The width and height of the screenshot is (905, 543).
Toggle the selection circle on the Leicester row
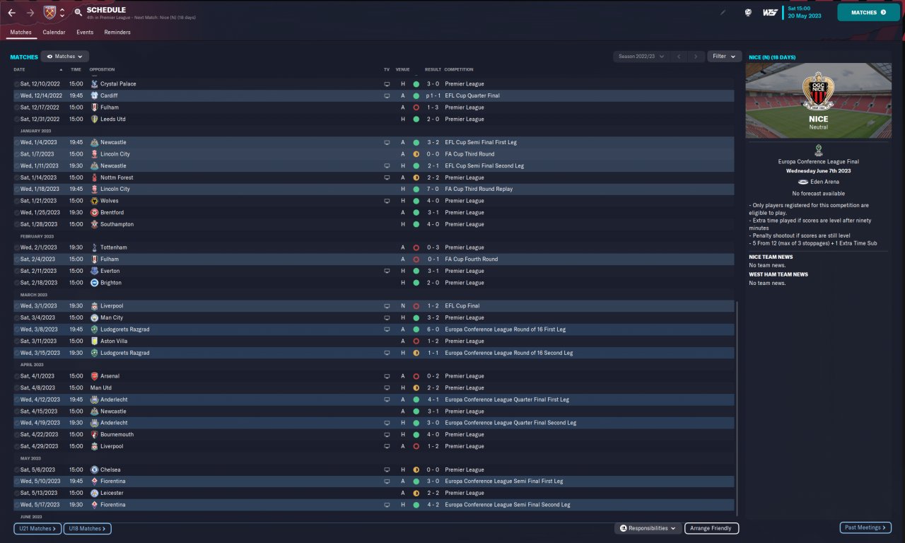tap(17, 493)
